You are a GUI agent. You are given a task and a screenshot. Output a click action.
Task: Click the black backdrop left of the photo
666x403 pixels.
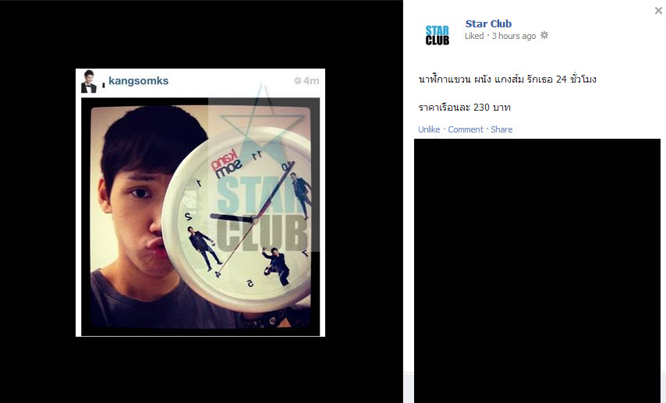[x=37, y=202]
